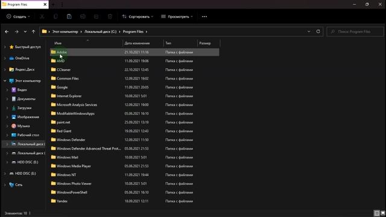Open Видео in sidebar
Image resolution: width=386 pixels, height=217 pixels.
pyautogui.click(x=19, y=90)
